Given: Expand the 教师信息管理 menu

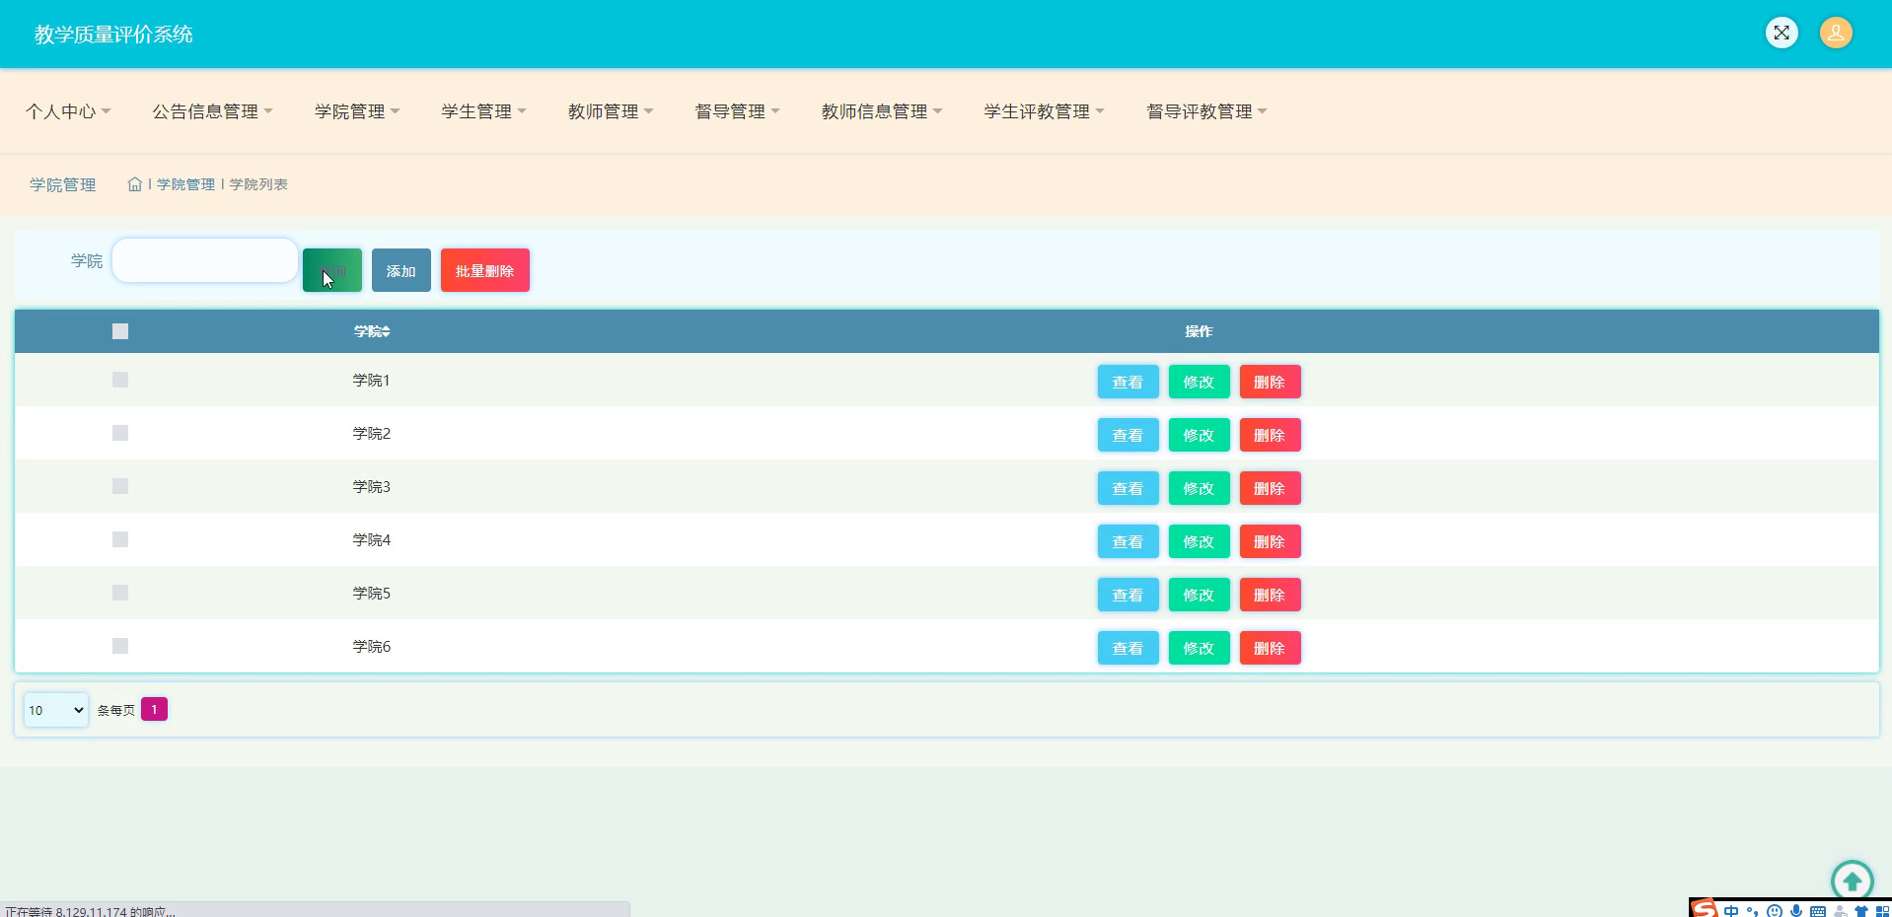Looking at the screenshot, I should pyautogui.click(x=882, y=111).
